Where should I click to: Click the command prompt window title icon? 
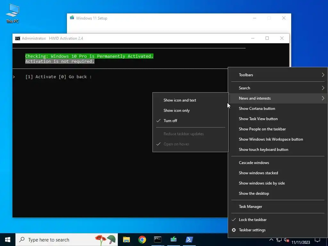tap(18, 38)
